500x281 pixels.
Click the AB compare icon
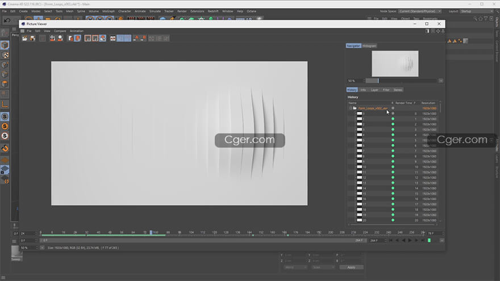tap(113, 38)
